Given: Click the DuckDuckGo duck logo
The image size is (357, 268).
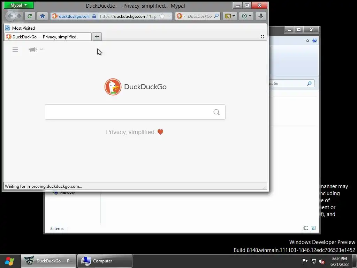Looking at the screenshot, I should tap(113, 87).
